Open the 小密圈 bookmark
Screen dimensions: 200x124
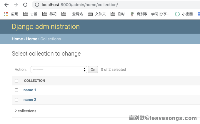click(184, 14)
